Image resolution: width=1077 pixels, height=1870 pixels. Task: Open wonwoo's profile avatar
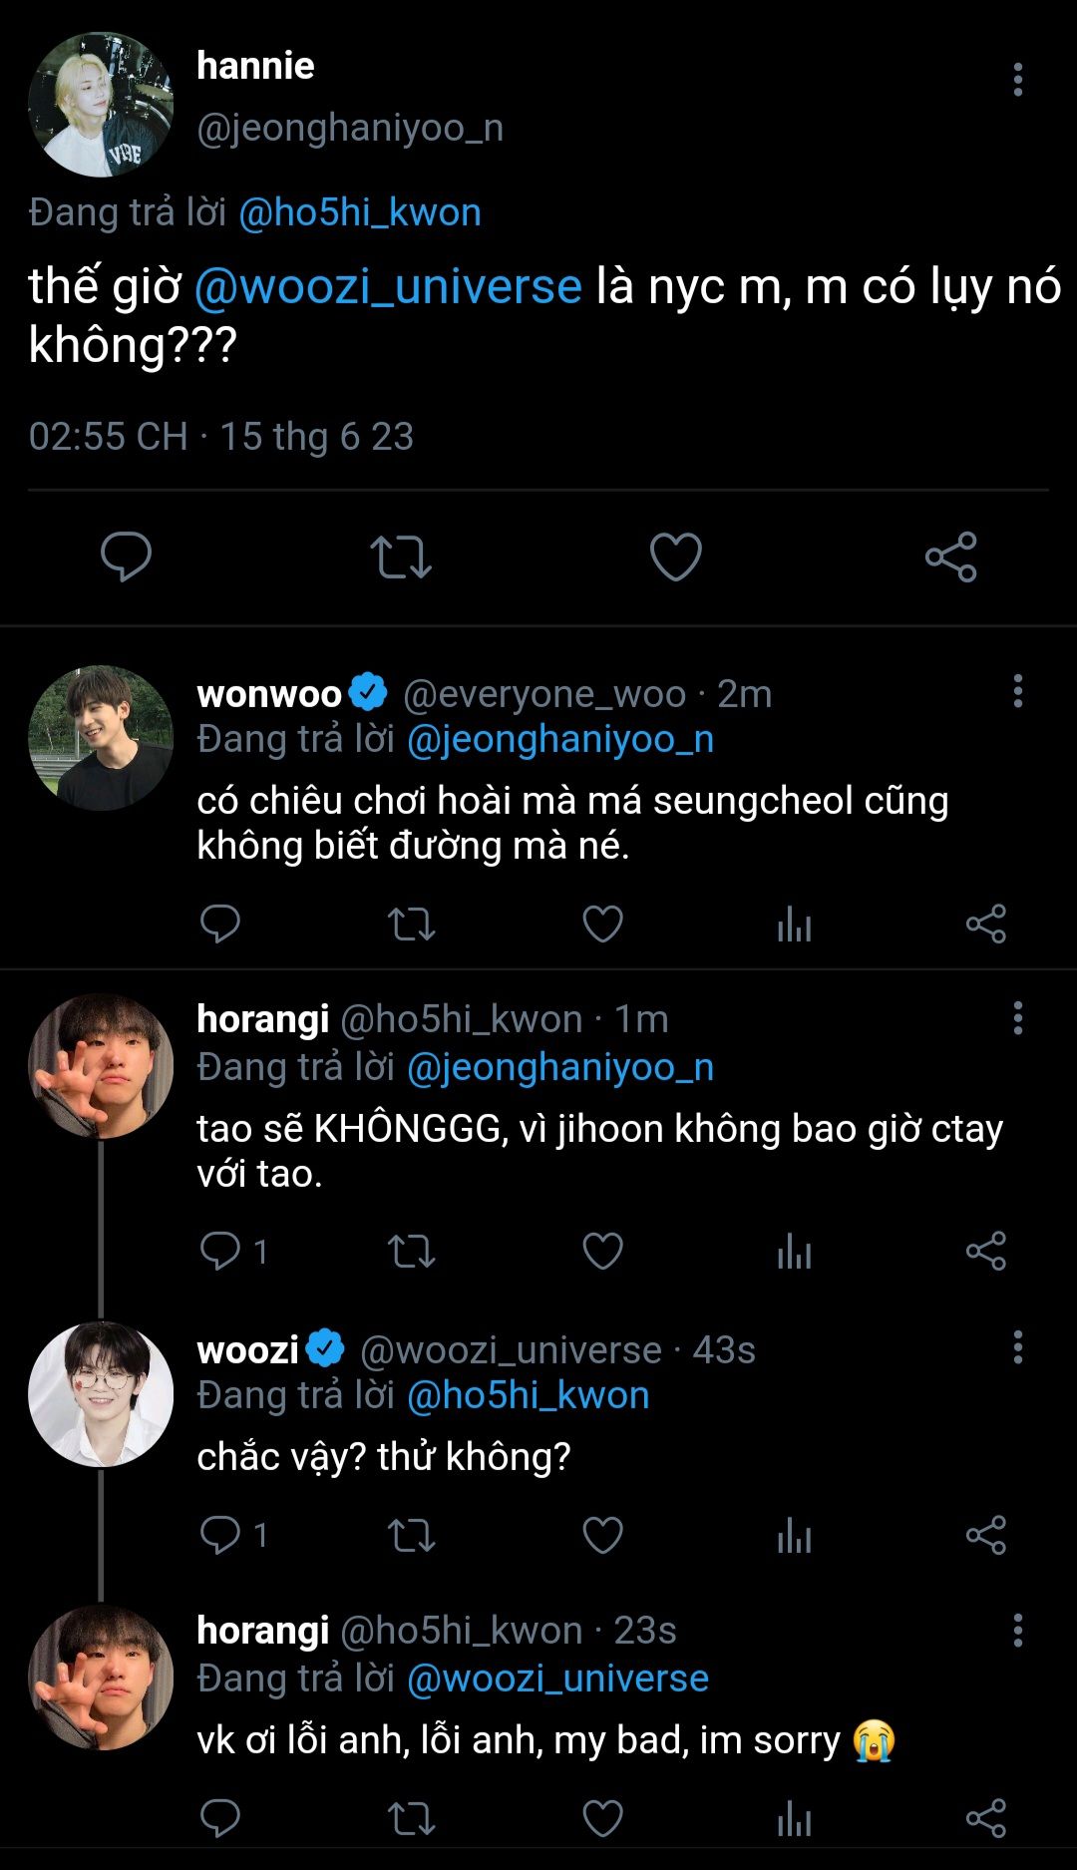tap(101, 738)
